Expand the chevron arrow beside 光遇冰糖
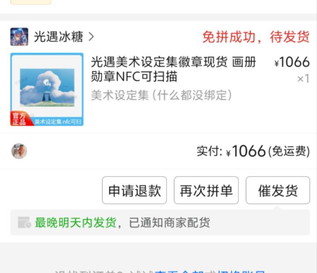317x273 pixels. [x=91, y=37]
